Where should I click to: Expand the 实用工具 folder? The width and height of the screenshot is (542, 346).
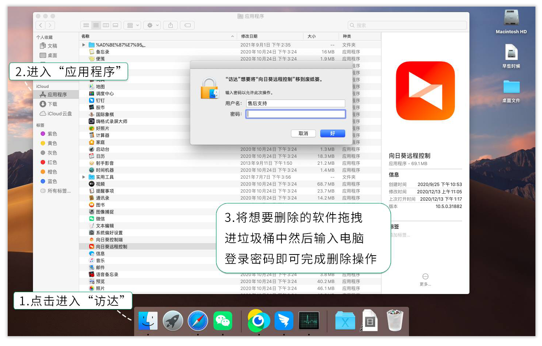tap(84, 177)
